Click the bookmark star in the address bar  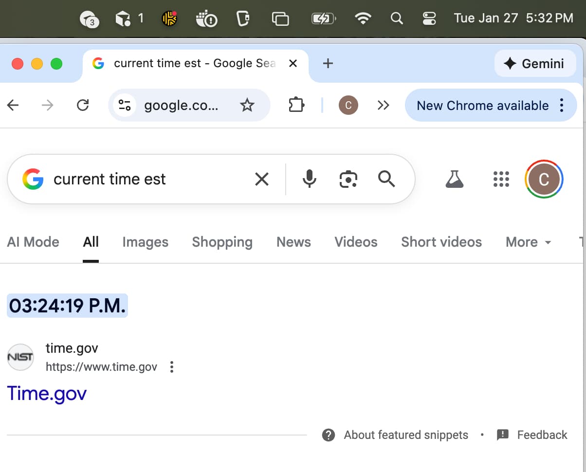point(248,105)
